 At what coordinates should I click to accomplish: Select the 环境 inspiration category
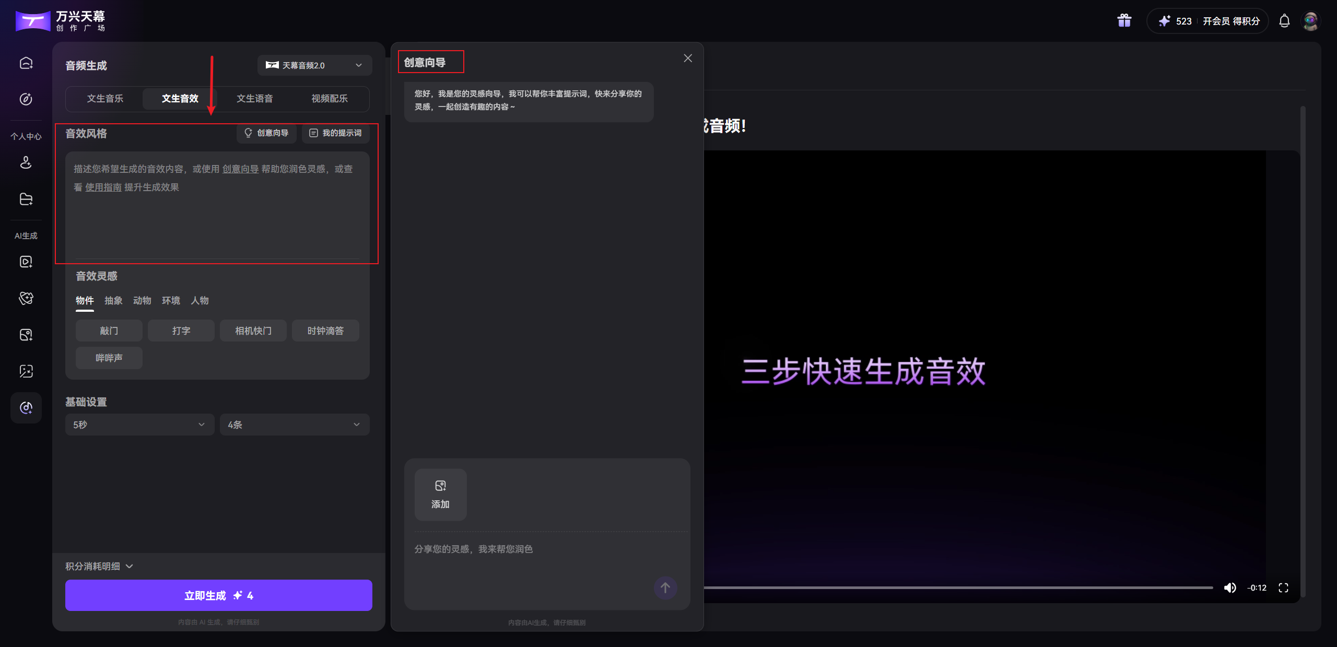point(171,300)
